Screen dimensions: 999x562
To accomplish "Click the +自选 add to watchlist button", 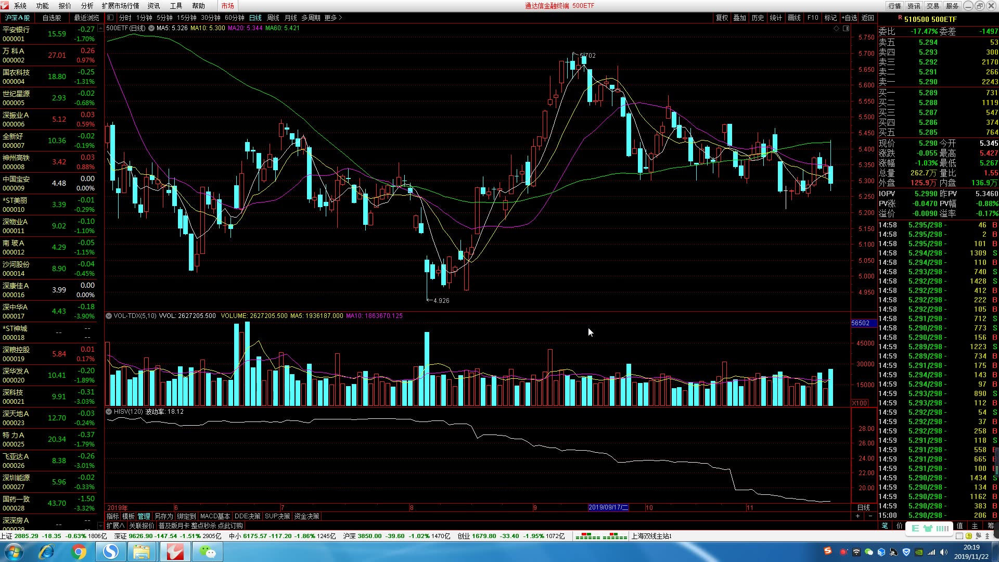I will (x=849, y=18).
